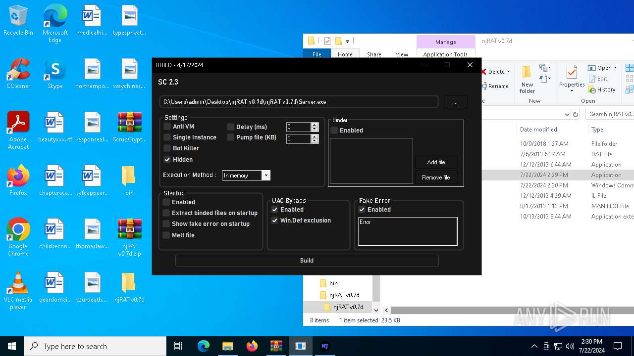Screen dimensions: 634x356
Task: Open Skype desktop shortcut
Action: (x=55, y=74)
